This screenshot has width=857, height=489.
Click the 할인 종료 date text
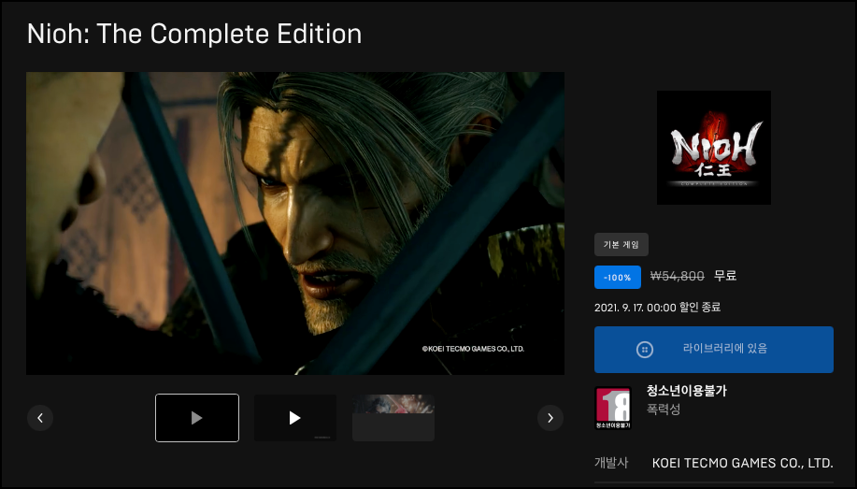(658, 308)
